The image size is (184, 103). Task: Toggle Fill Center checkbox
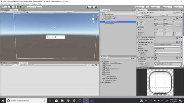pyautogui.click(x=155, y=55)
